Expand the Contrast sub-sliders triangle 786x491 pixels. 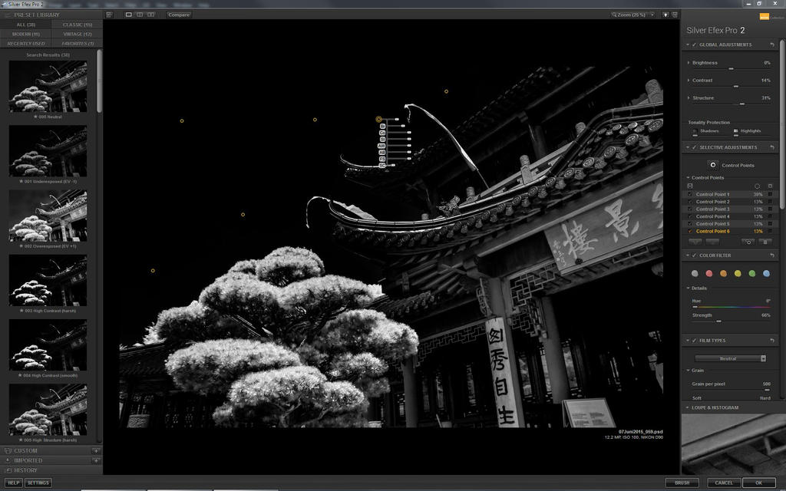(689, 80)
